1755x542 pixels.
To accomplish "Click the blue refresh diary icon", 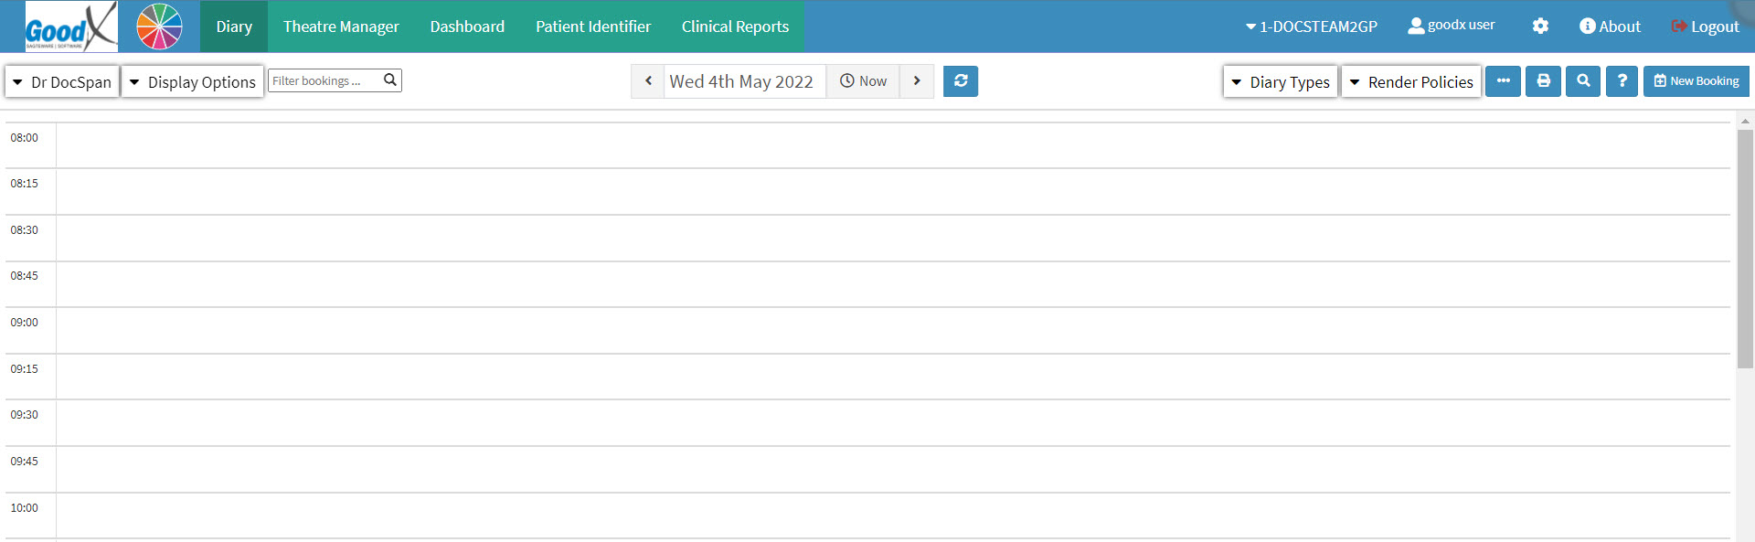I will [x=961, y=81].
